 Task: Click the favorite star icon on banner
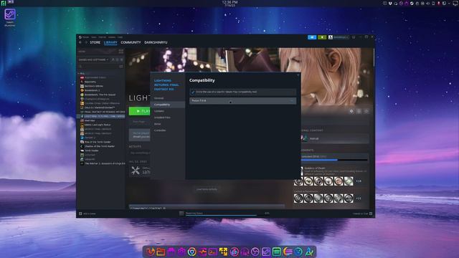tap(366, 111)
